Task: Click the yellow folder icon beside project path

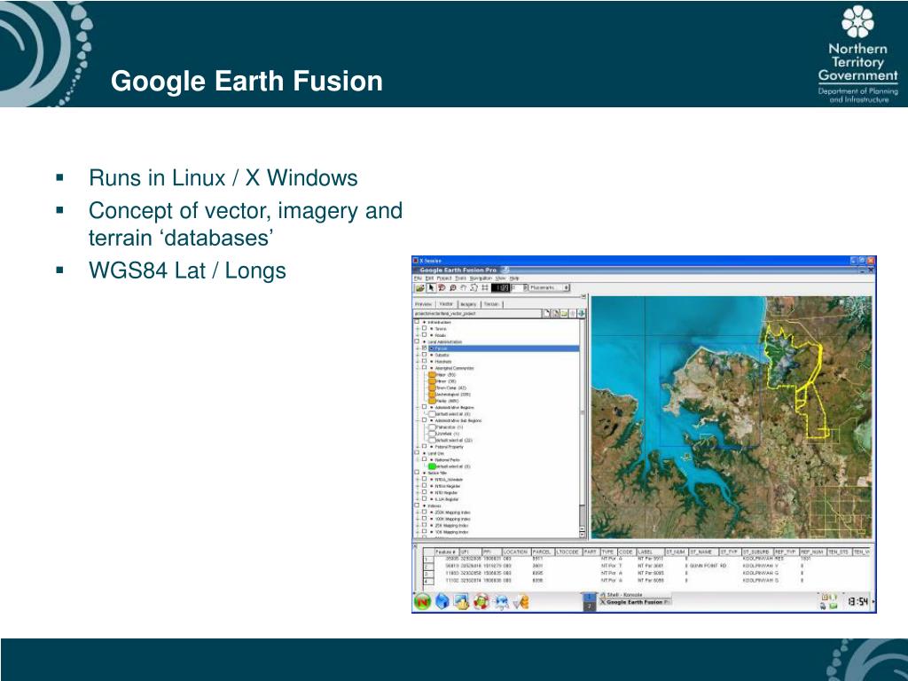Action: pyautogui.click(x=563, y=313)
